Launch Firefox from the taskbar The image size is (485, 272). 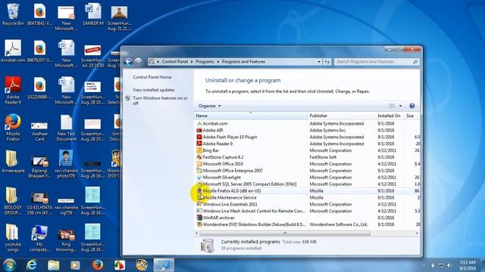pyautogui.click(x=98, y=265)
